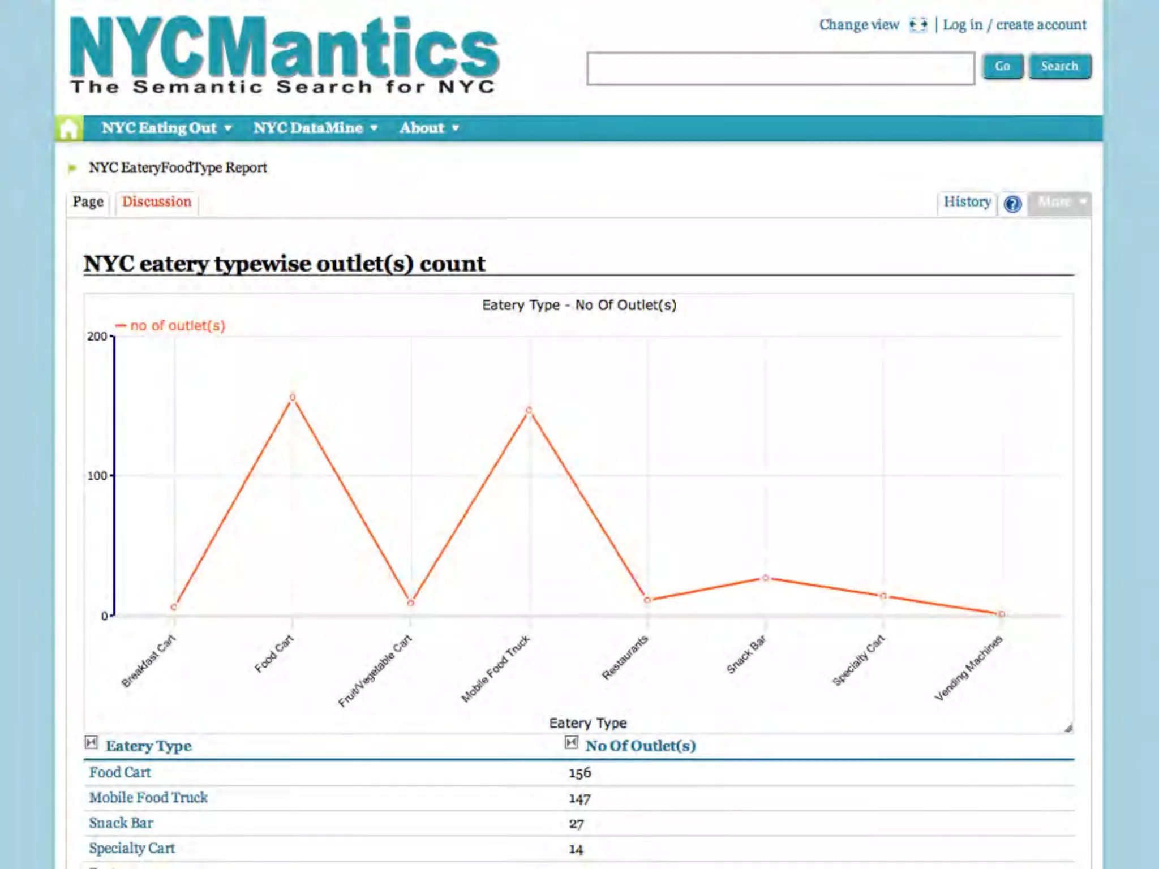Open the Mobile Food Truck link
The height and width of the screenshot is (869, 1159).
tap(148, 798)
